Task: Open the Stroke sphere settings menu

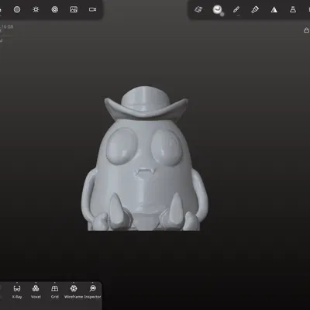Action: [218, 10]
